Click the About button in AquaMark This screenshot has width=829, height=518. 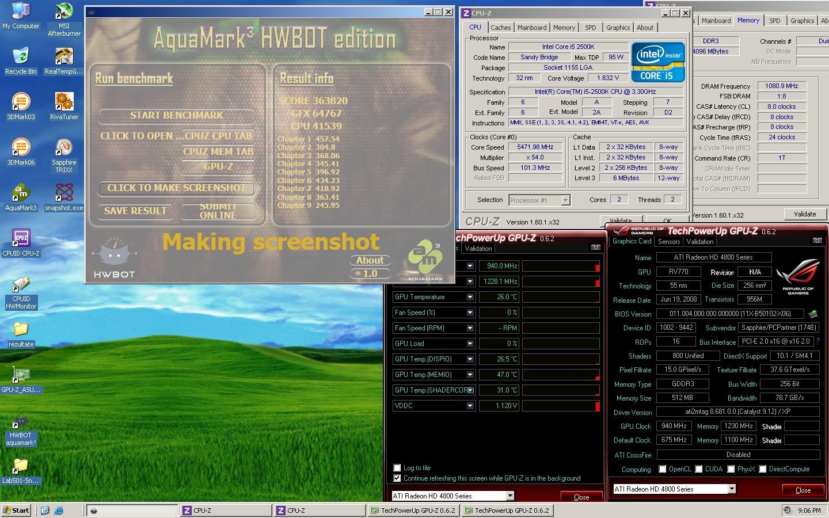(370, 260)
